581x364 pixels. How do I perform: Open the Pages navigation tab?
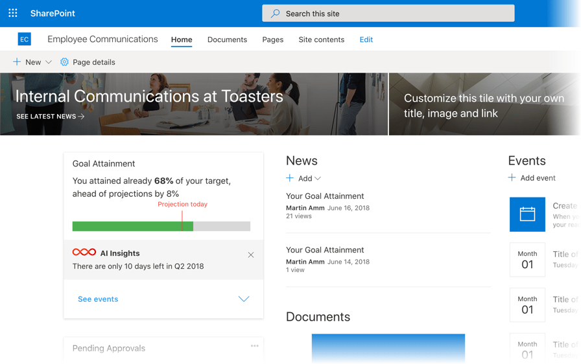point(273,40)
